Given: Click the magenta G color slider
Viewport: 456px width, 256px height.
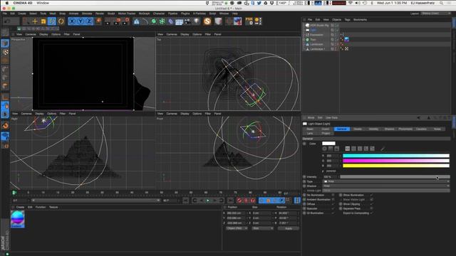Looking at the screenshot, I should pyautogui.click(x=396, y=161).
